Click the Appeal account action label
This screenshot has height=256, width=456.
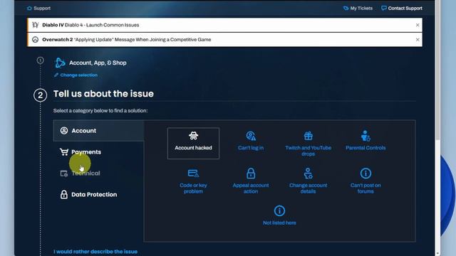coord(251,188)
